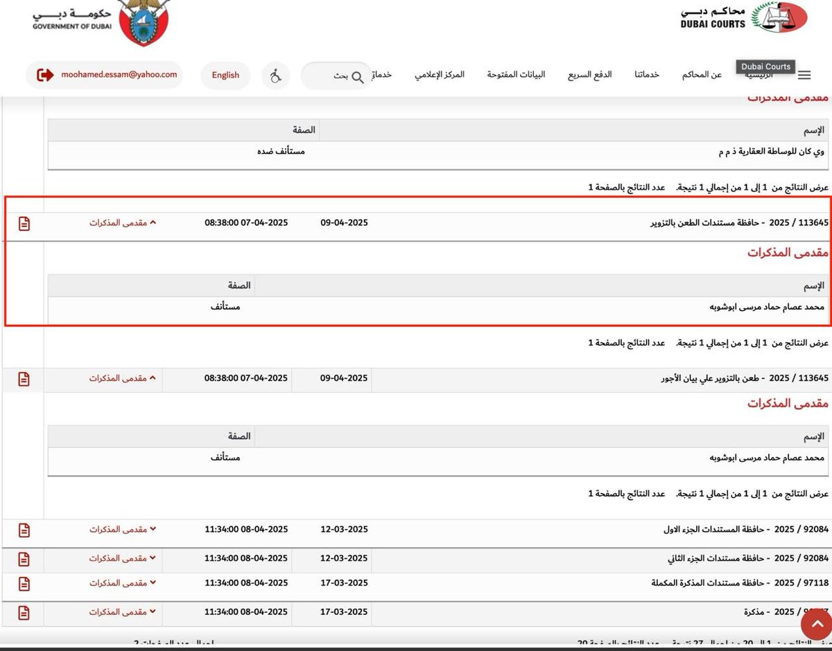Image resolution: width=832 pixels, height=651 pixels.
Task: Select محمد عصام حماد name under حافظة مستندات الطعن بالتزوير
Action: pyautogui.click(x=768, y=306)
